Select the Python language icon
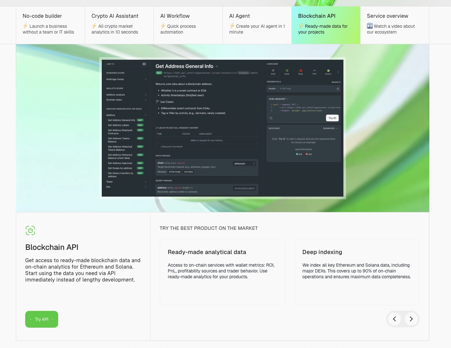The image size is (451, 348). pyautogui.click(x=328, y=71)
